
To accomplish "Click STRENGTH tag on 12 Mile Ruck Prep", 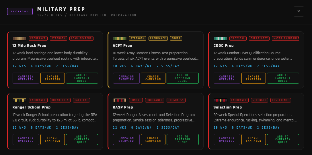I will [58, 38].
